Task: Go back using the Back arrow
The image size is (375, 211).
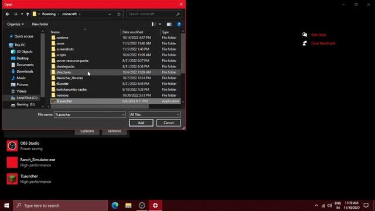Action: point(8,14)
